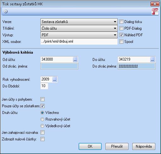This screenshot has width=161, height=154.
Task: Enable the Dialog tisku checkbox
Action: 121,22
